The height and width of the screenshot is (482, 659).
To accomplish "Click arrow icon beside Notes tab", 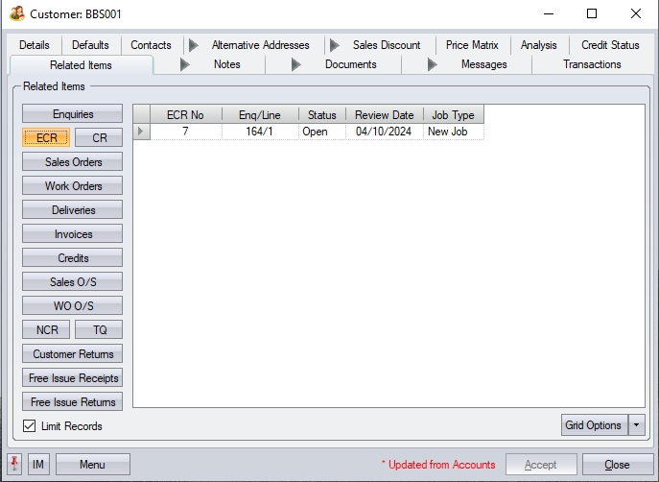I will pos(185,64).
